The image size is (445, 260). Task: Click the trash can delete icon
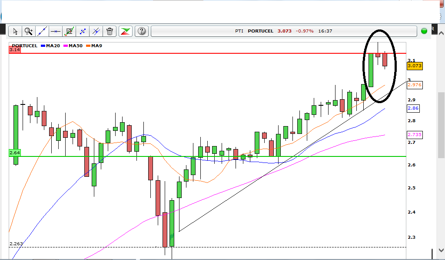[x=110, y=31]
